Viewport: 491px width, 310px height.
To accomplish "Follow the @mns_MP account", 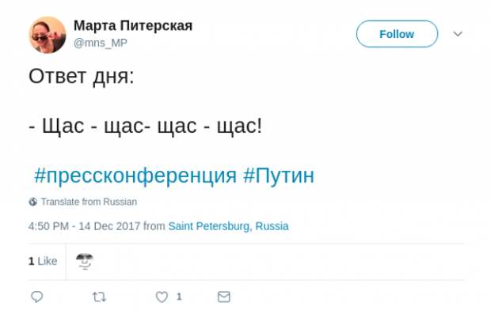I will click(397, 34).
